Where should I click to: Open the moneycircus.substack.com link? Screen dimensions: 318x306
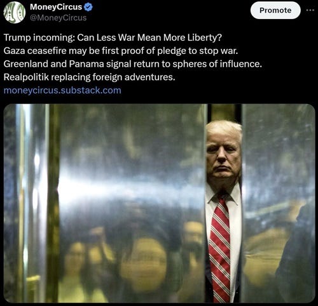pyautogui.click(x=62, y=90)
